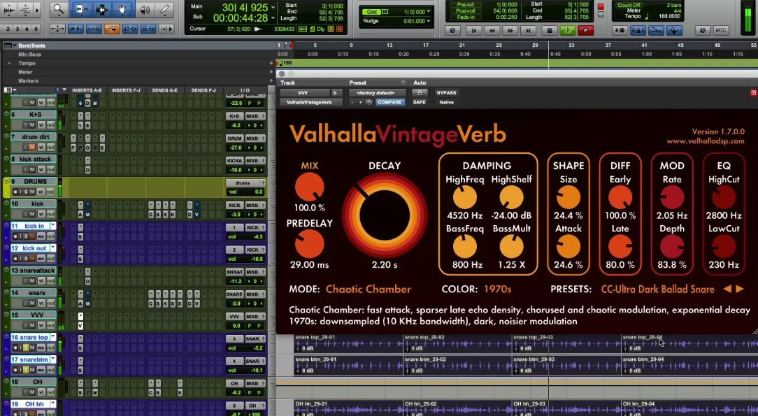758x416 pixels.
Task: Enable the Post-roll button
Action: [x=466, y=10]
